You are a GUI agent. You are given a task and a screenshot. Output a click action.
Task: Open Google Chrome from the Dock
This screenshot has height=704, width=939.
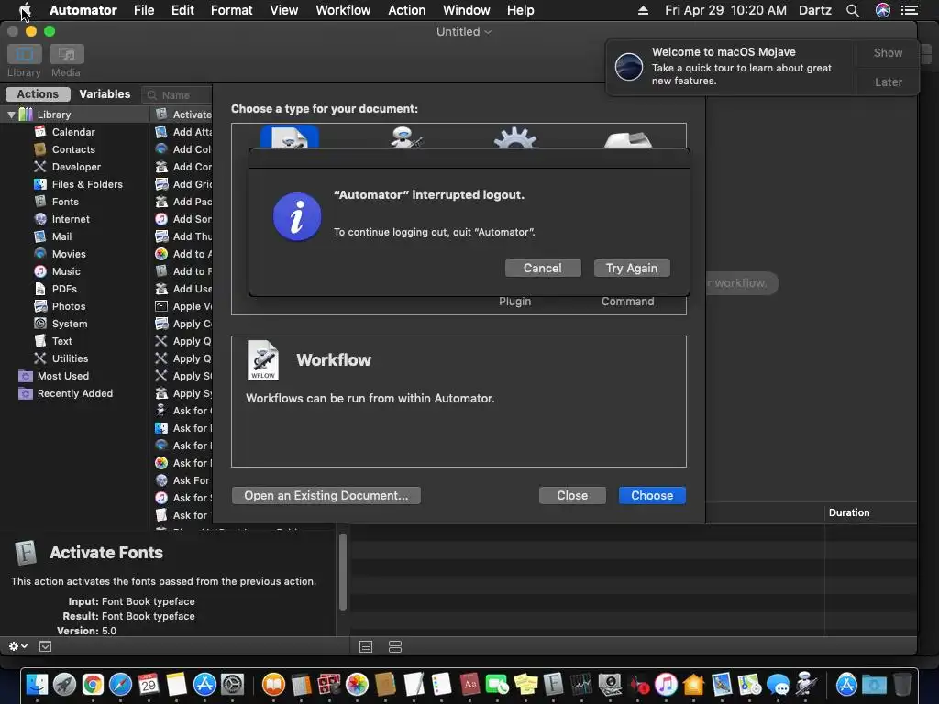(x=93, y=685)
